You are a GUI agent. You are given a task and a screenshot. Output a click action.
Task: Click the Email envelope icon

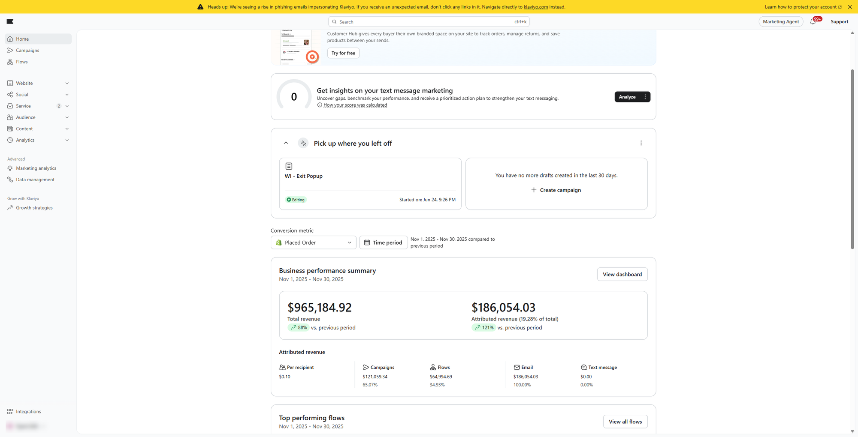517,367
